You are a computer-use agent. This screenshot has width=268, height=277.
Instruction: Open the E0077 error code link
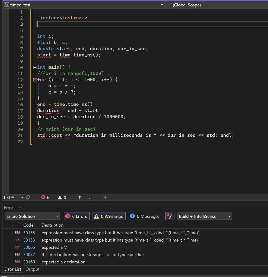tap(29, 255)
